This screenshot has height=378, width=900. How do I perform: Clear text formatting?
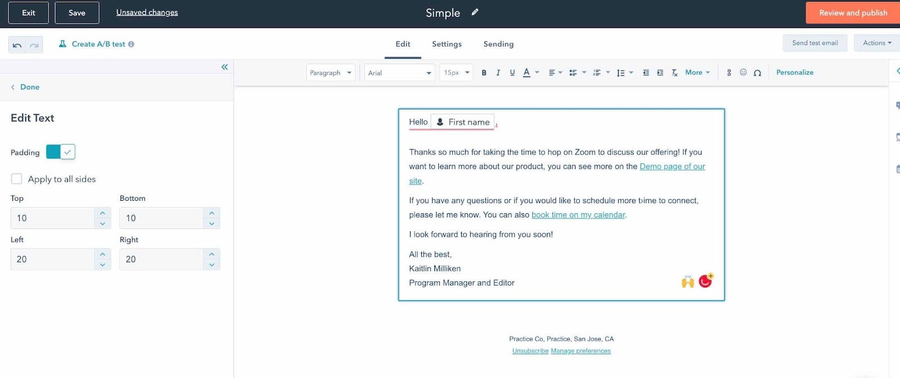[674, 73]
